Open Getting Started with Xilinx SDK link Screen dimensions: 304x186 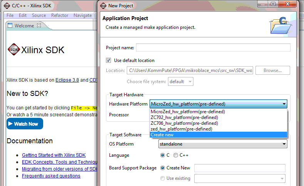click(54, 155)
